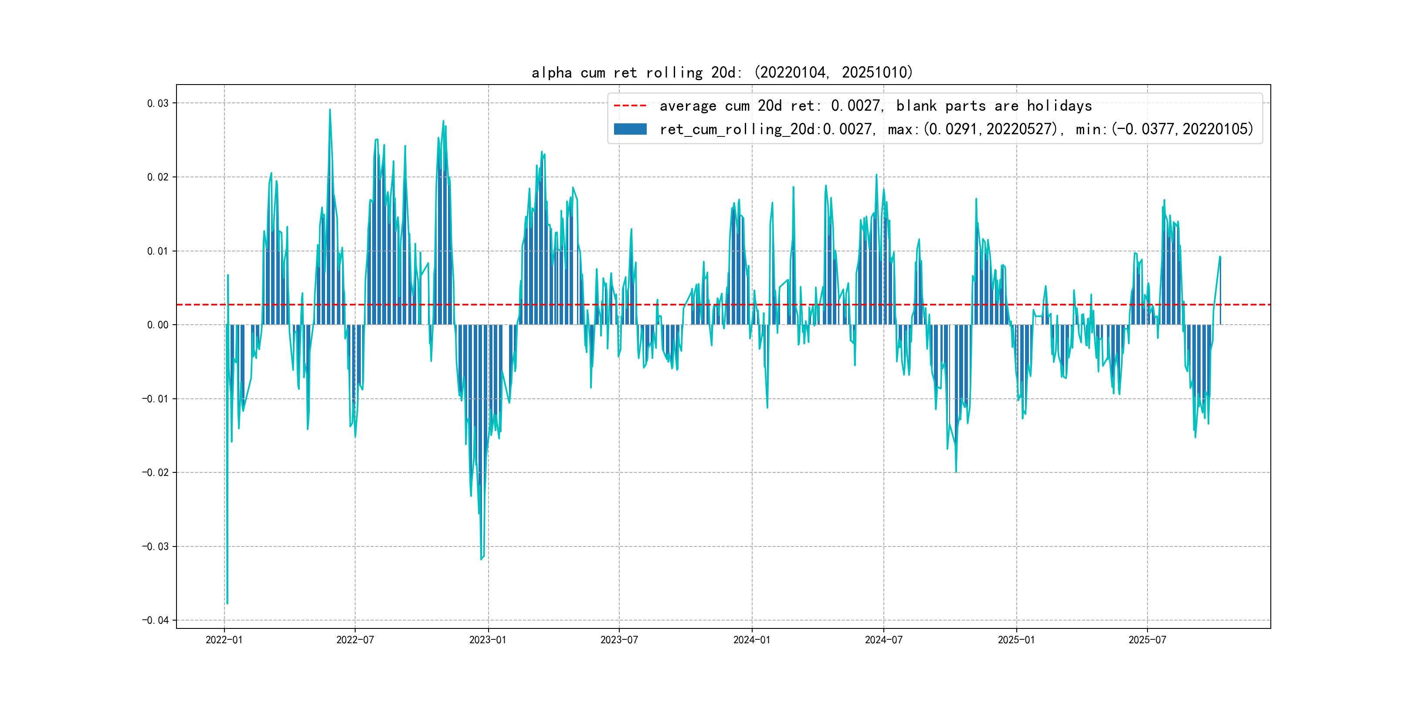Click the 0.01 y-axis tick label
The height and width of the screenshot is (706, 1412).
point(157,251)
